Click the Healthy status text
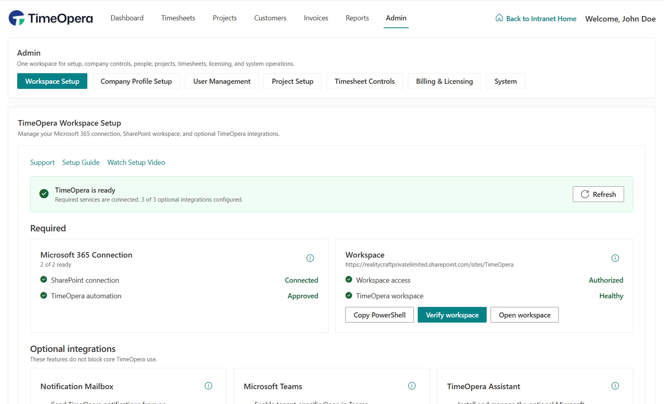Screen dimensions: 664x404 (x=611, y=296)
